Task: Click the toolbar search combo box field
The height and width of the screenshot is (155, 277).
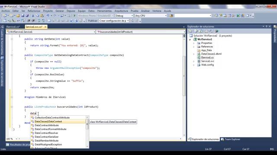Action: pyautogui.click(x=193, y=15)
